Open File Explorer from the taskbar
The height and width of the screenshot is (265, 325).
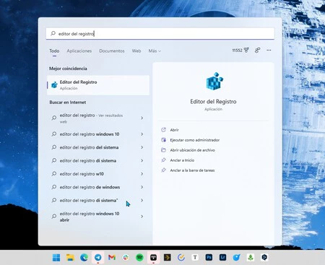pos(70,258)
